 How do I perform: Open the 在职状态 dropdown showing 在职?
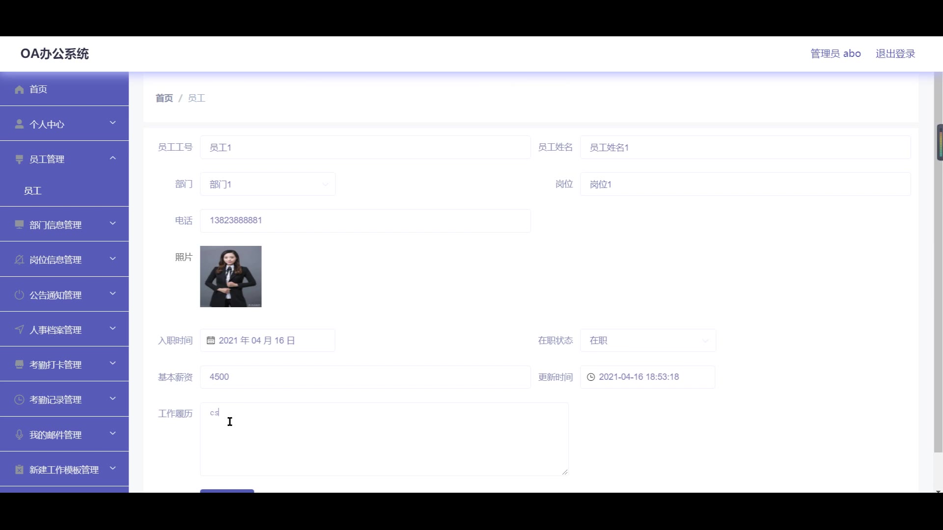point(648,341)
